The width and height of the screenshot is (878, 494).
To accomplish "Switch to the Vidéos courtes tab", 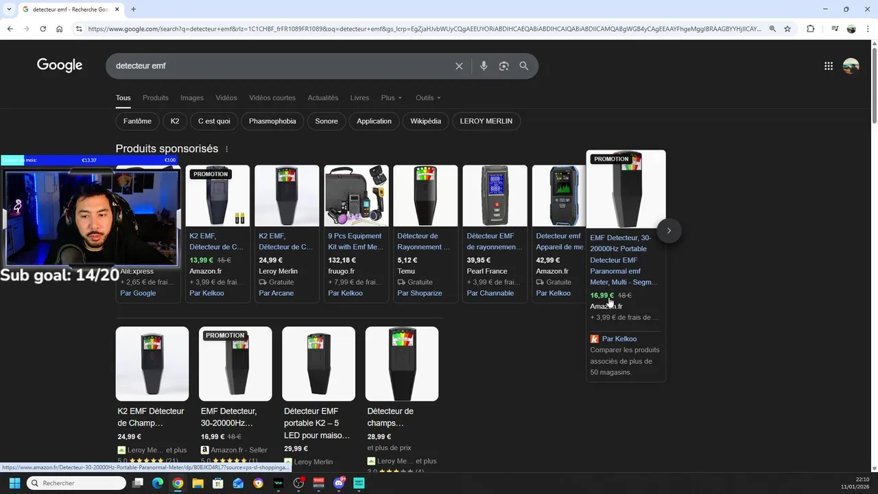I will (x=272, y=97).
